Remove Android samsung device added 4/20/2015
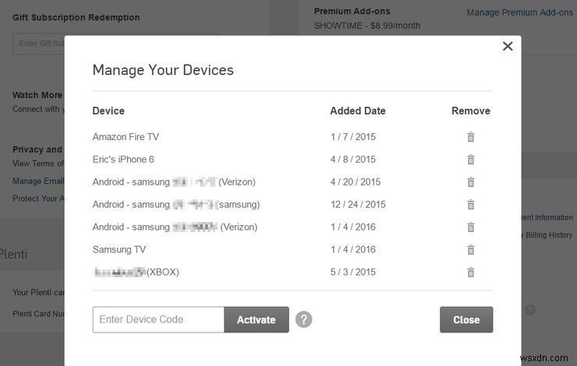This screenshot has height=366, width=577. pos(471,182)
